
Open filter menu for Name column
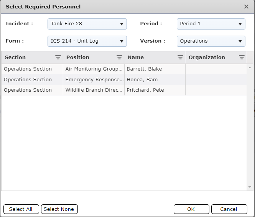click(x=180, y=58)
